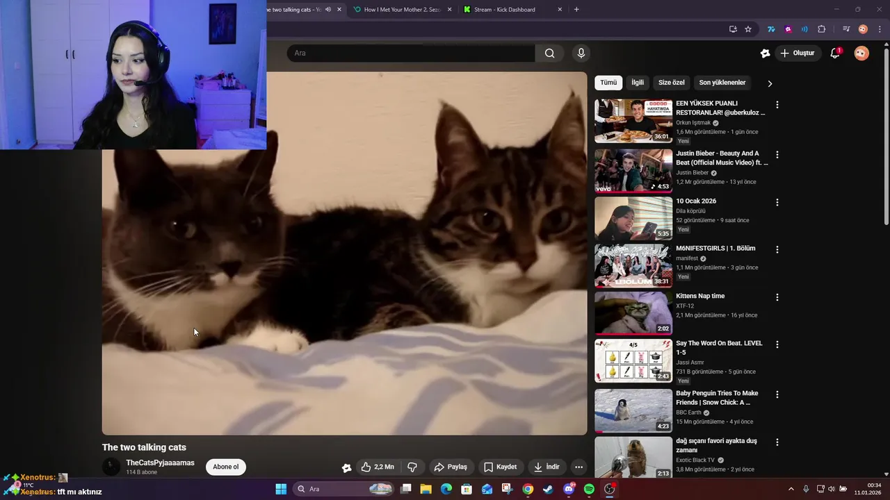Mute the talking cats tab audio icon
This screenshot has width=890, height=500.
328,10
